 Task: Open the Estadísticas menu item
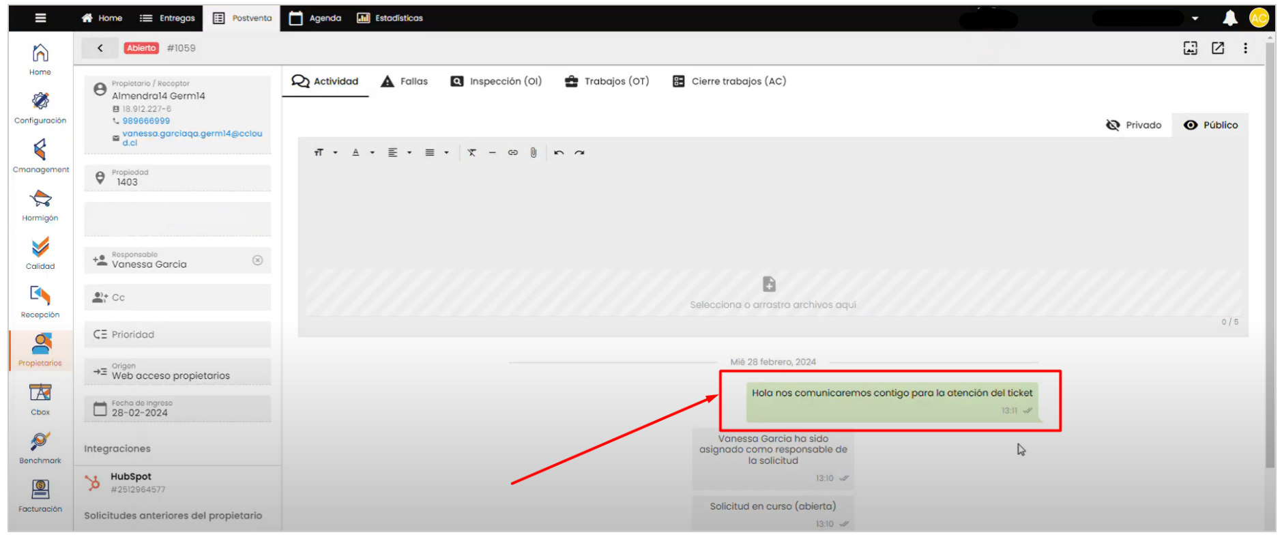point(390,18)
